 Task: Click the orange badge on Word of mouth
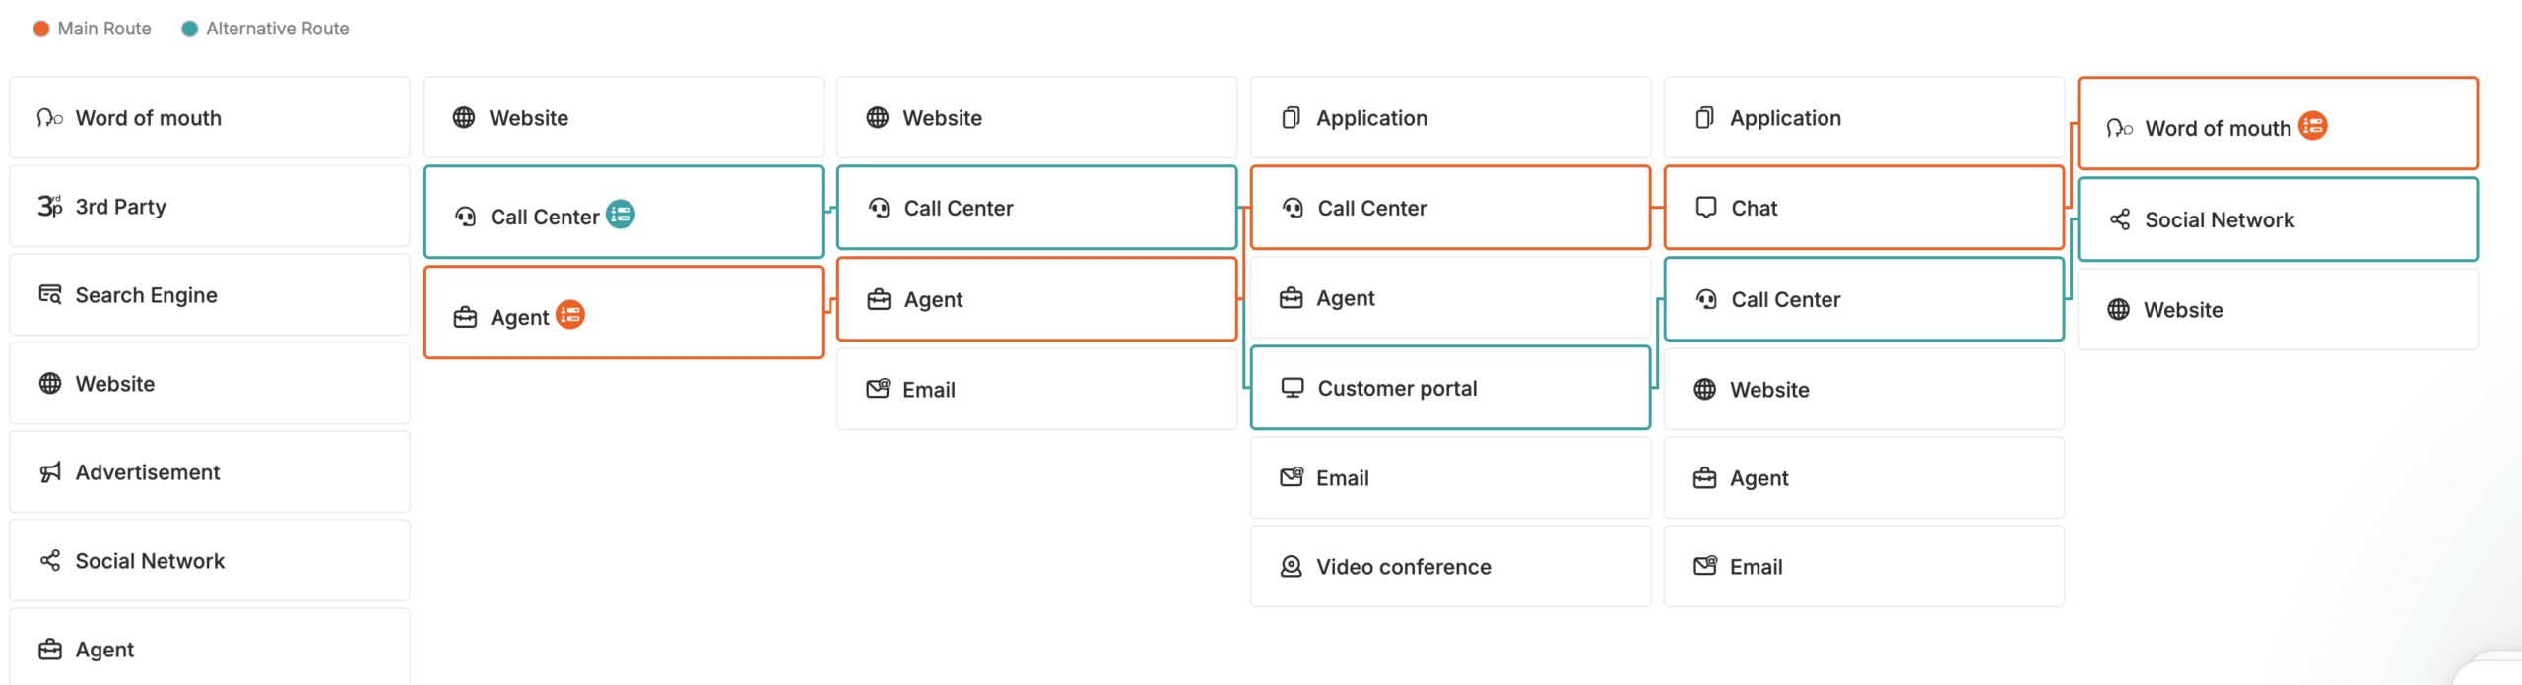(x=2313, y=126)
